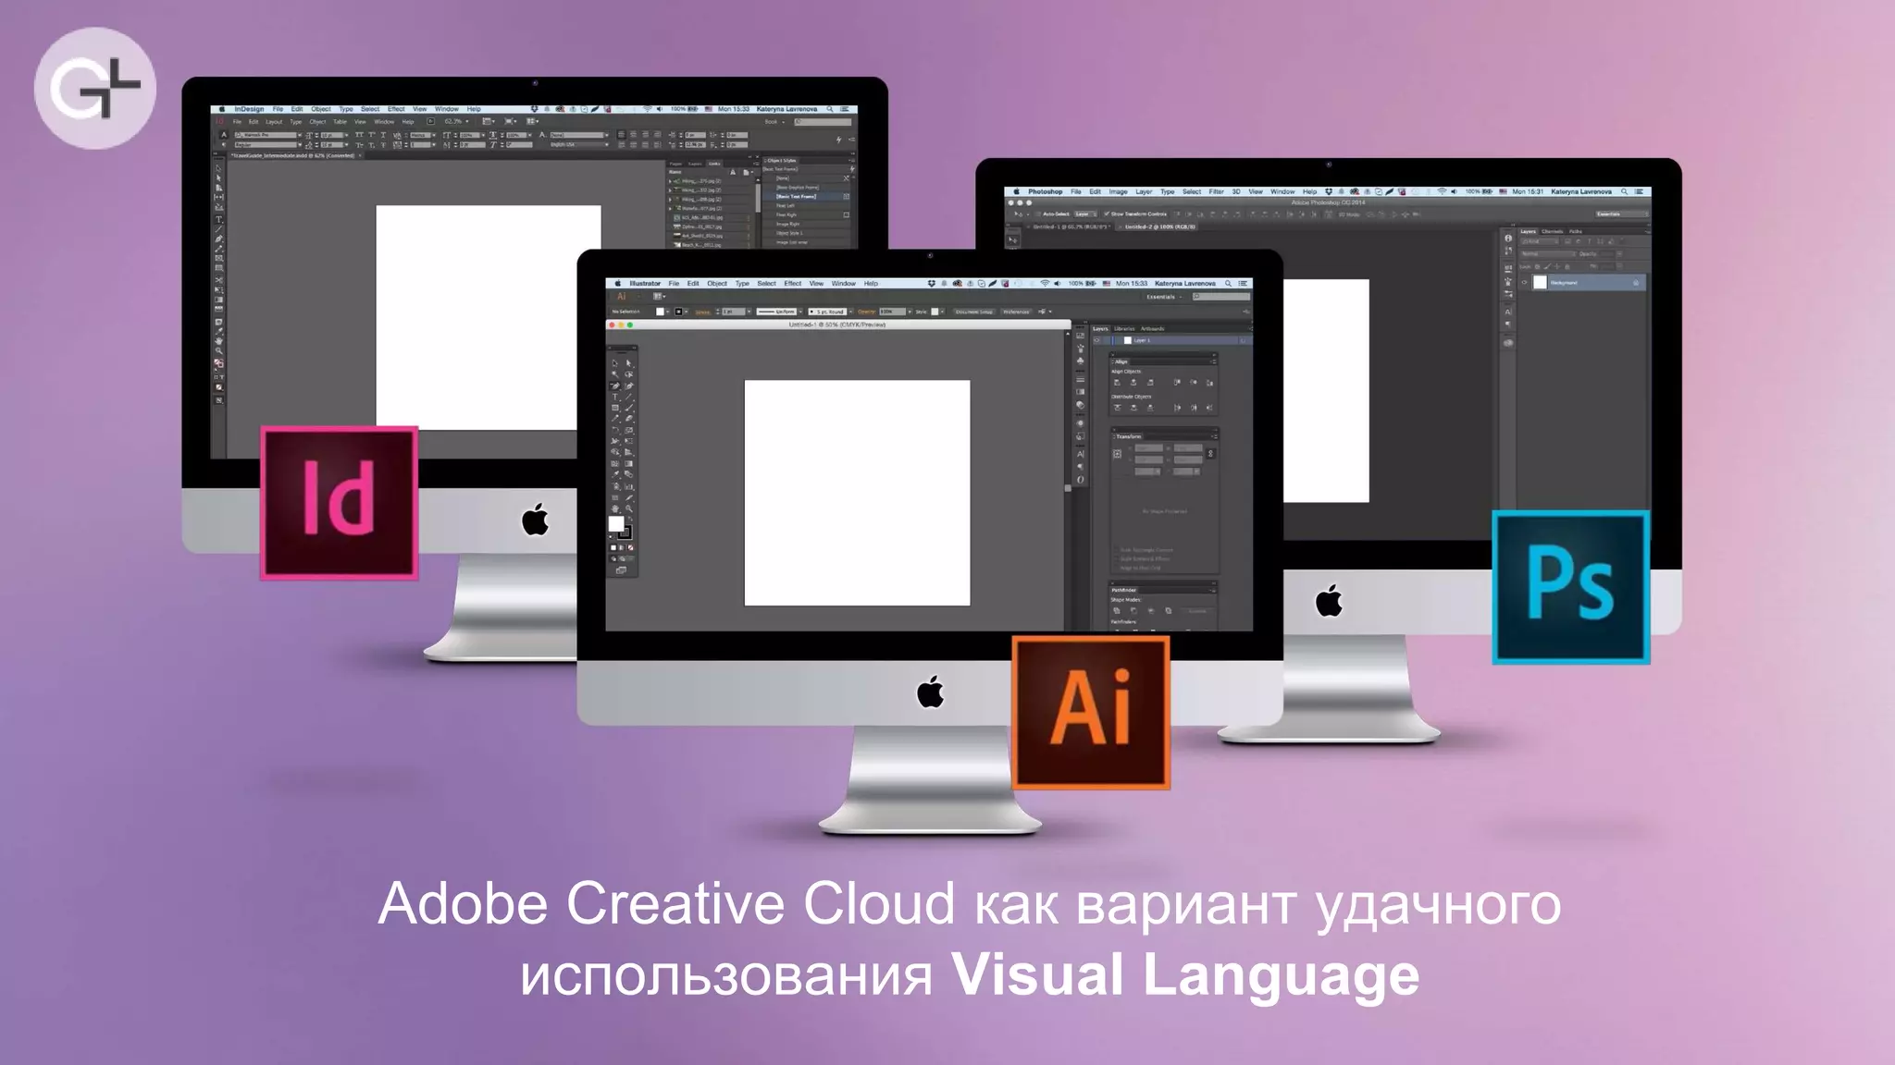
Task: Open the Effect menu in Illustrator menu bar
Action: click(x=793, y=283)
